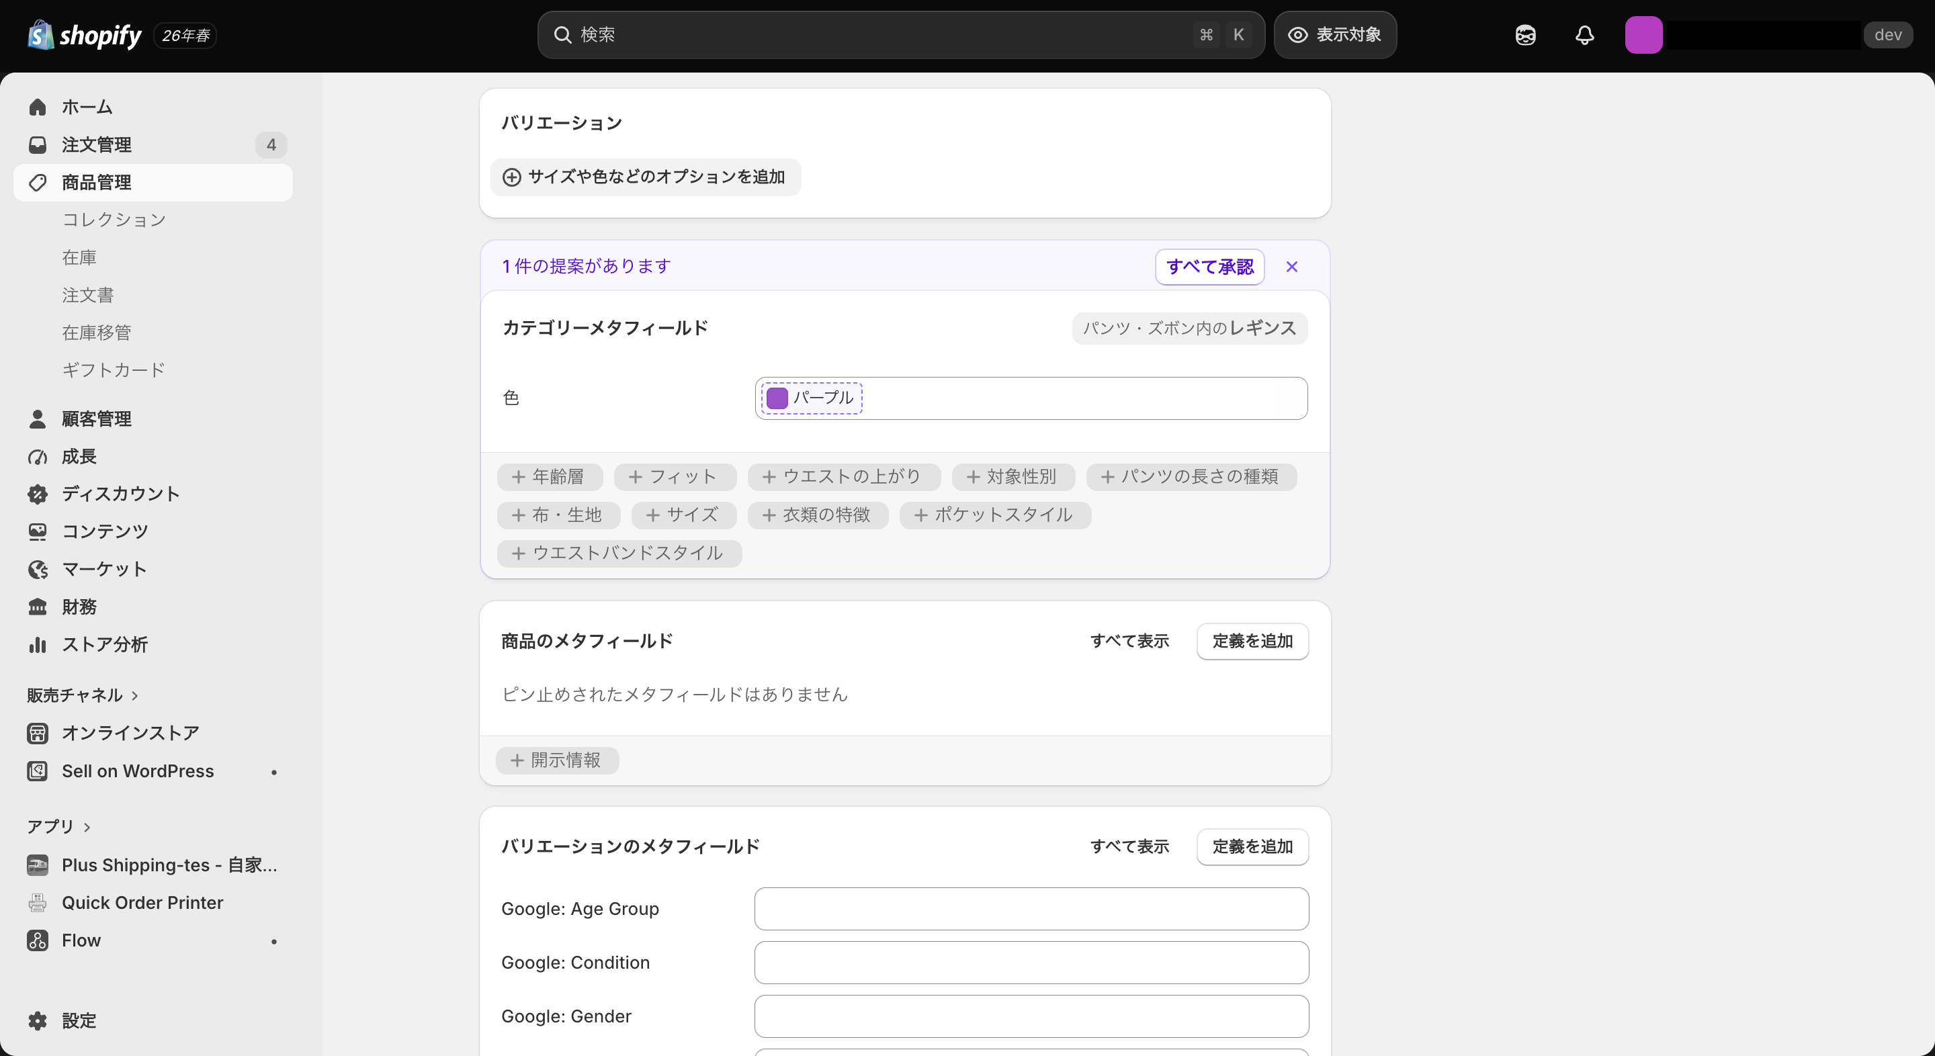Open the 色 color value field
The width and height of the screenshot is (1935, 1056).
pyautogui.click(x=1031, y=398)
